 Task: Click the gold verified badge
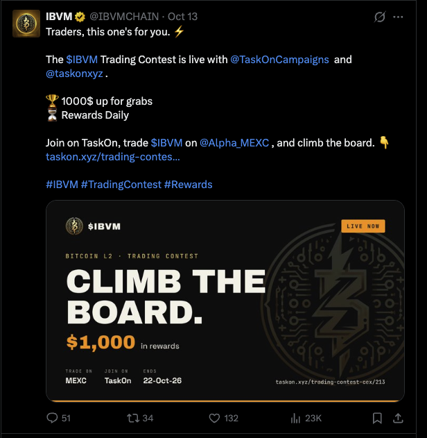tap(80, 17)
